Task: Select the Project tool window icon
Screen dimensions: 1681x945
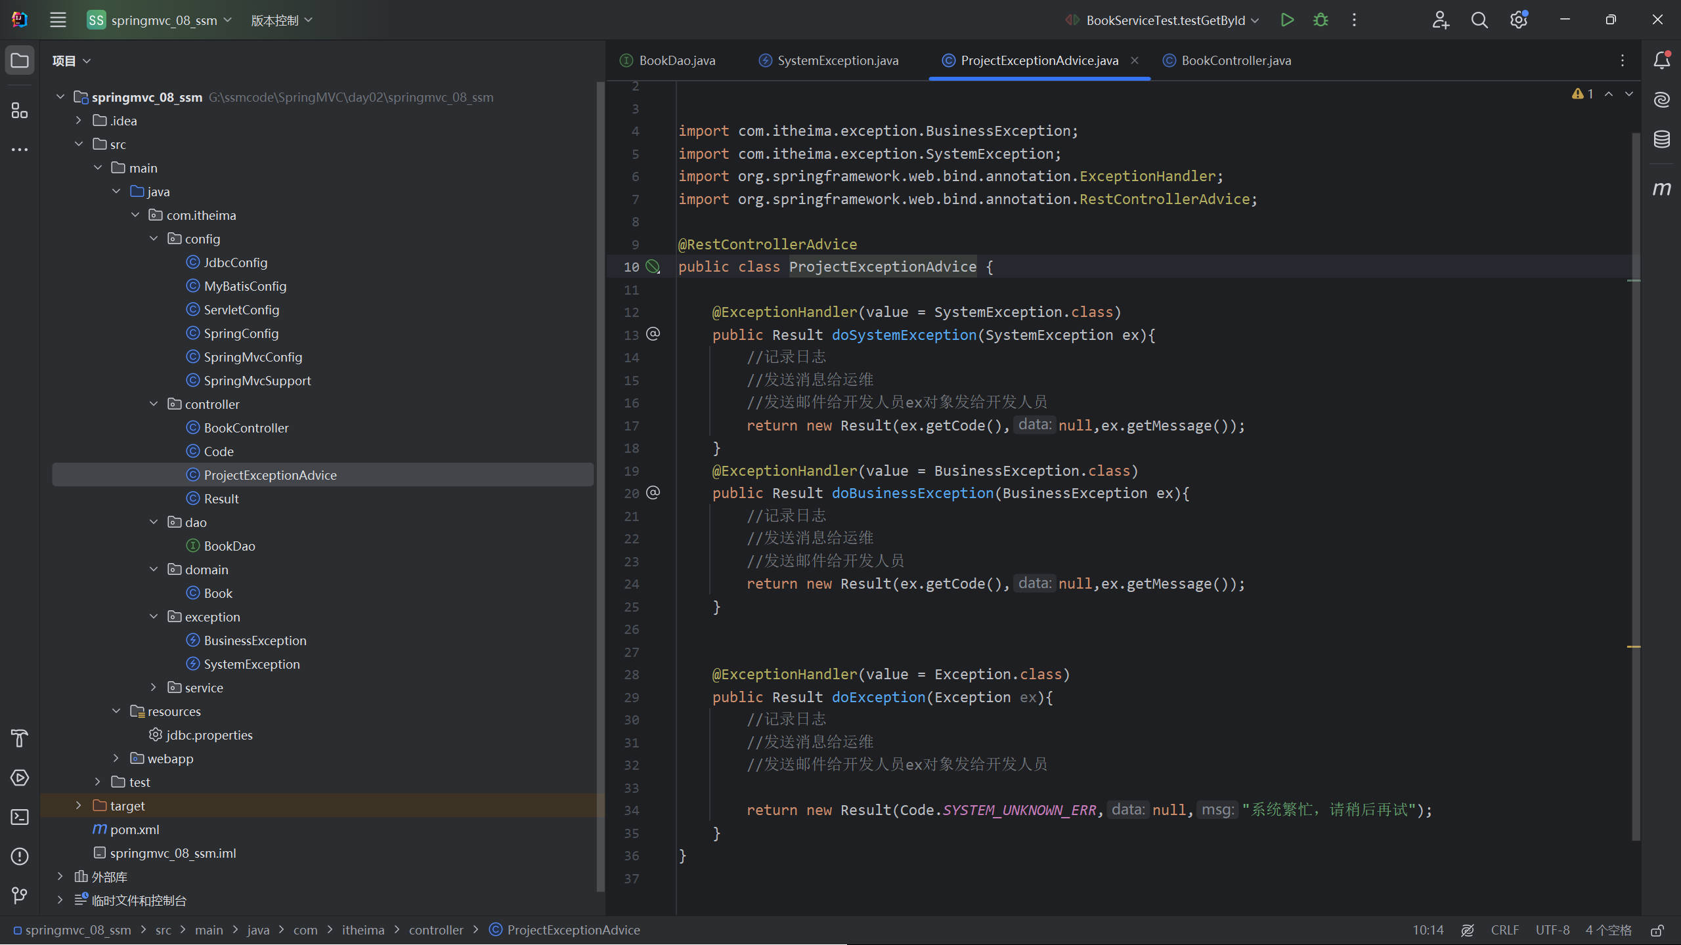Action: pos(20,60)
